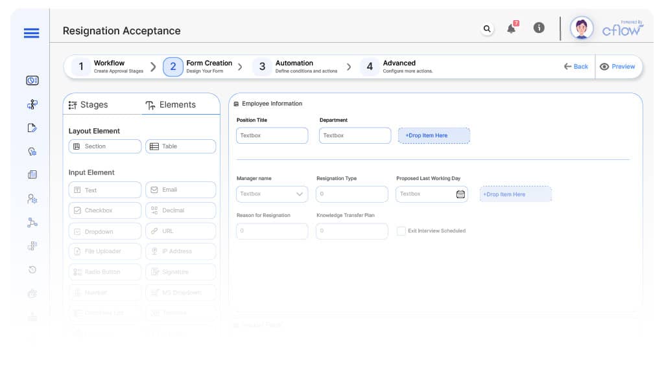Select the Radio Button element
The width and height of the screenshot is (664, 373).
104,272
